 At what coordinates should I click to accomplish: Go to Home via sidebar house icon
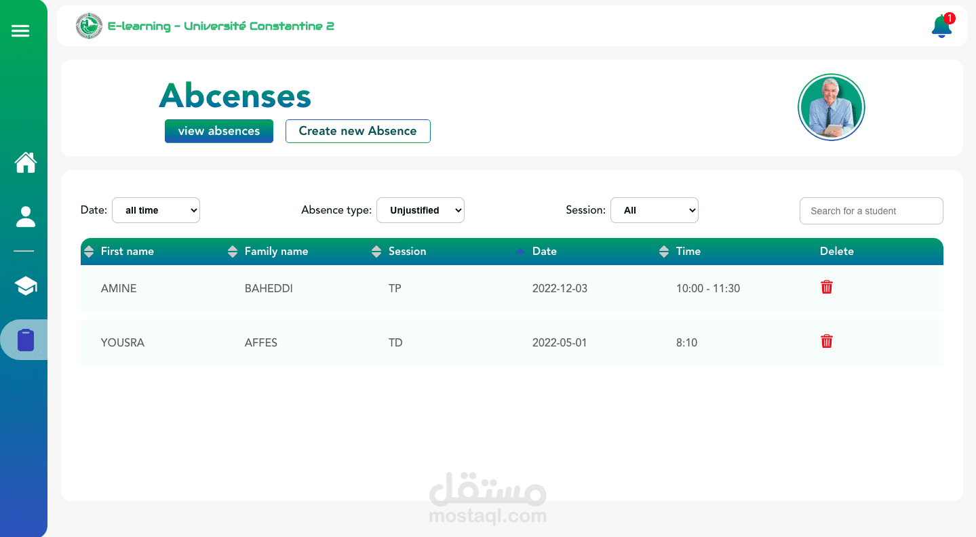click(26, 163)
